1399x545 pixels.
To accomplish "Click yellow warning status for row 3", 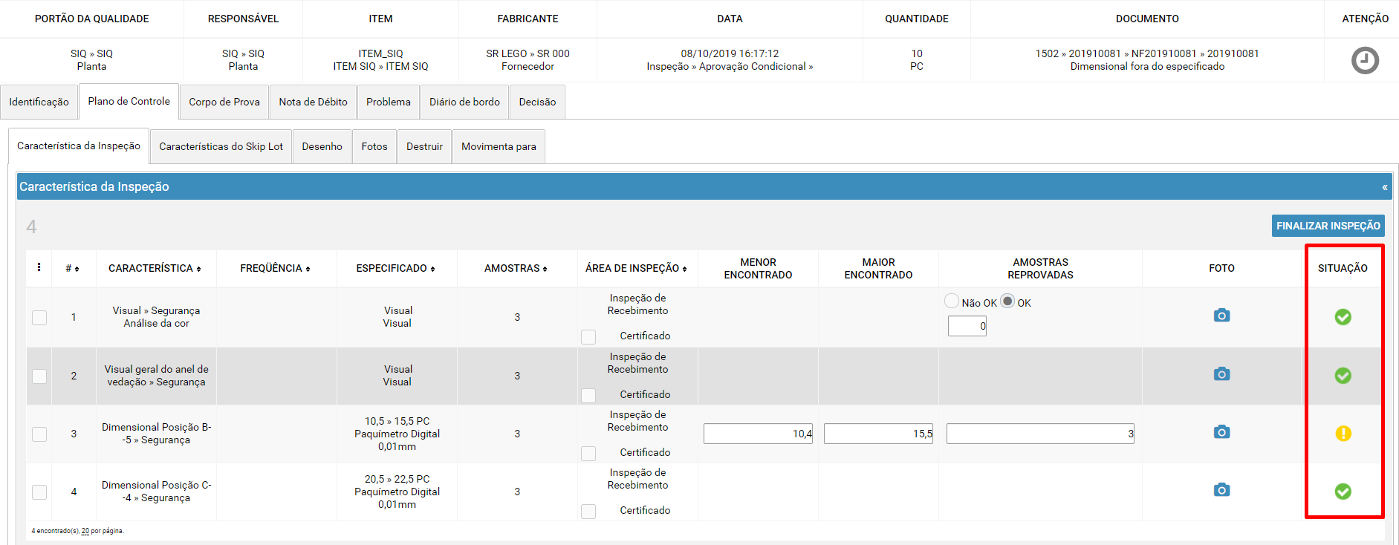I will [x=1343, y=434].
